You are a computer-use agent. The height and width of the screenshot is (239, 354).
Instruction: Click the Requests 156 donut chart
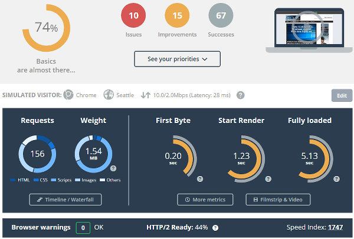(x=37, y=154)
